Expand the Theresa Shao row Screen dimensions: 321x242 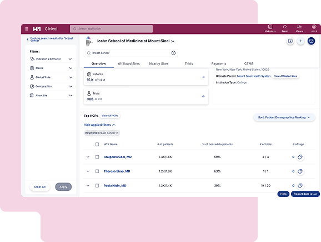click(88, 171)
